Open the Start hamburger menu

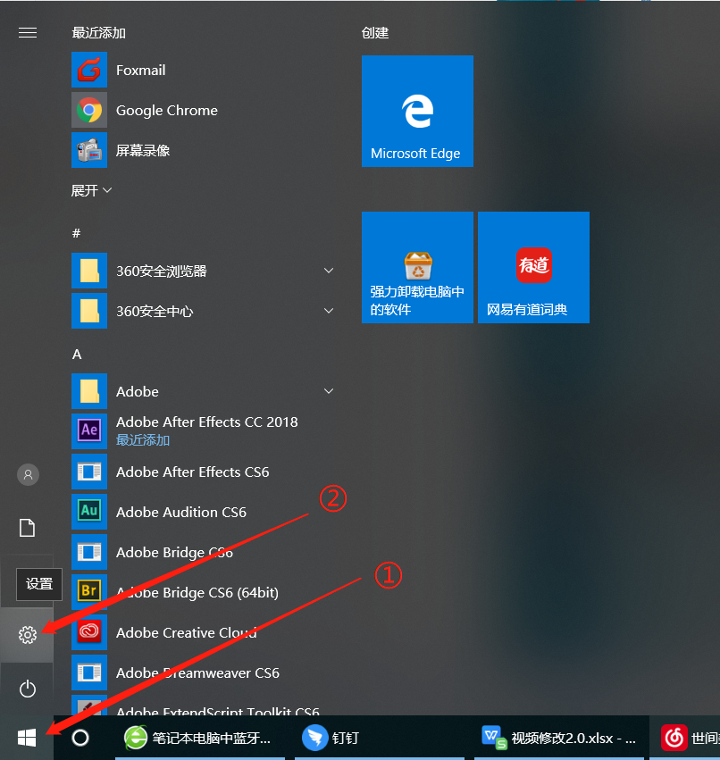(27, 32)
